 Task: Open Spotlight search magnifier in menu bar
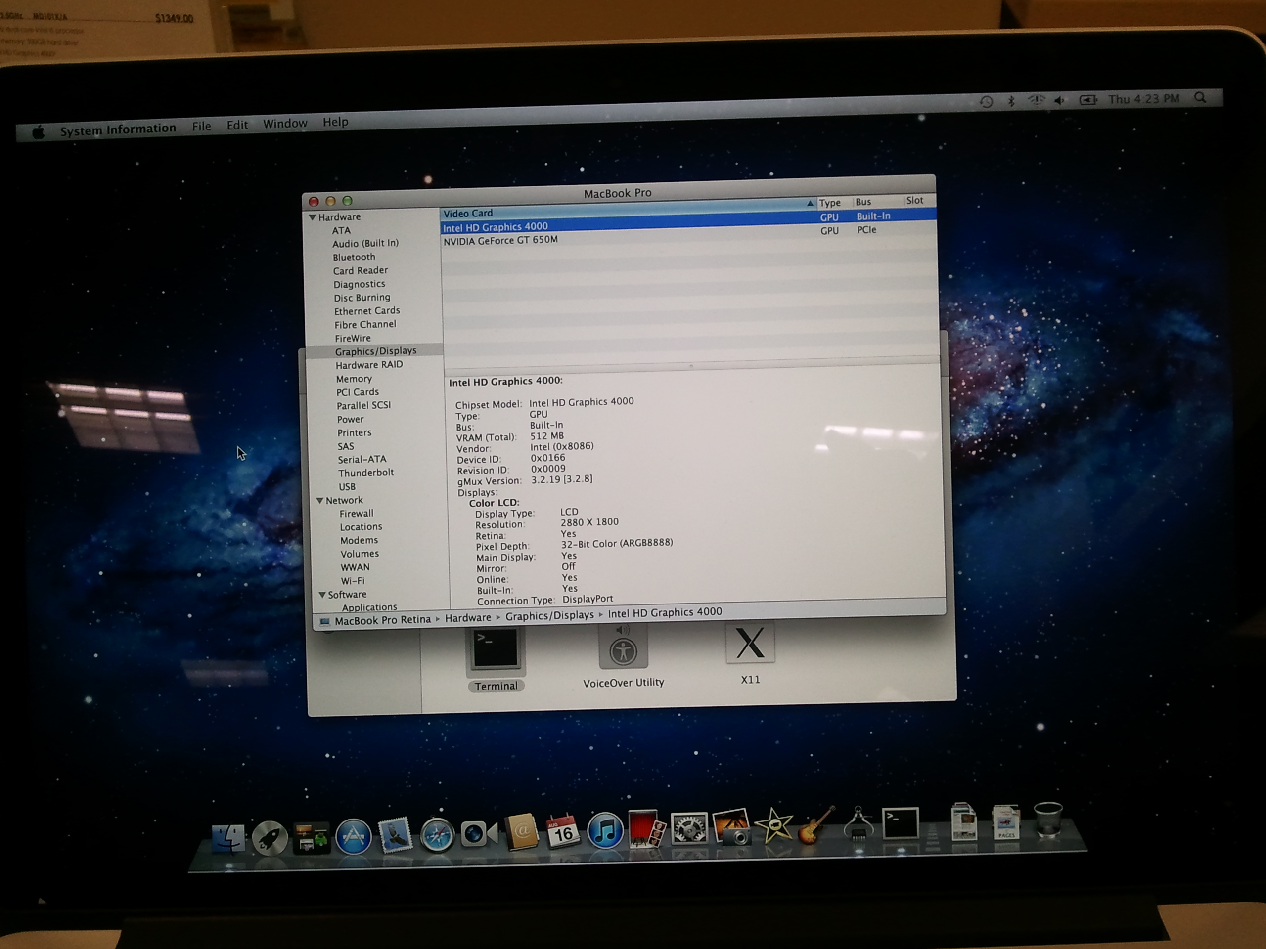point(1200,98)
